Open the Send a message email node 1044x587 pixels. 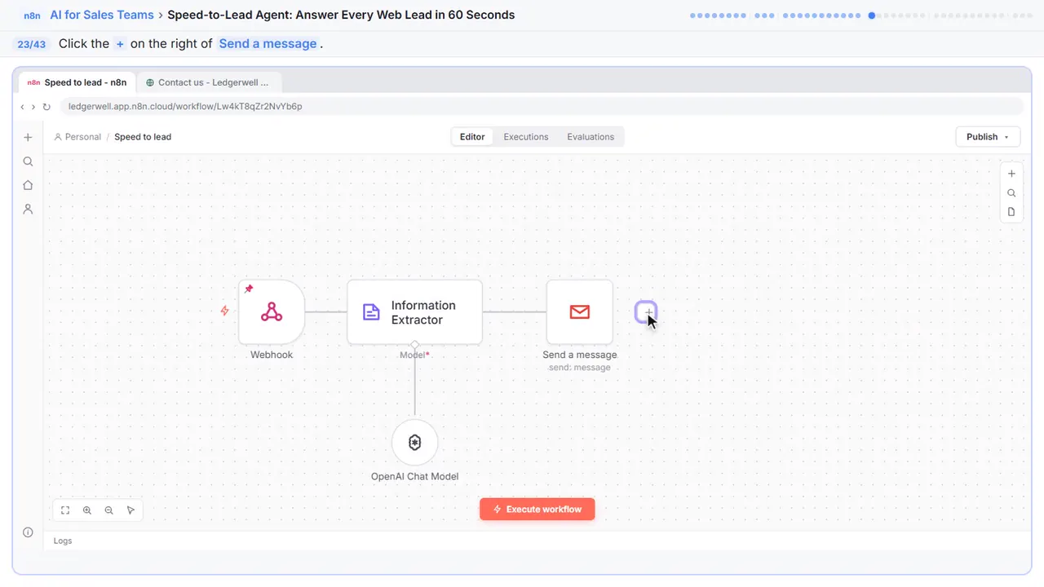pyautogui.click(x=580, y=312)
